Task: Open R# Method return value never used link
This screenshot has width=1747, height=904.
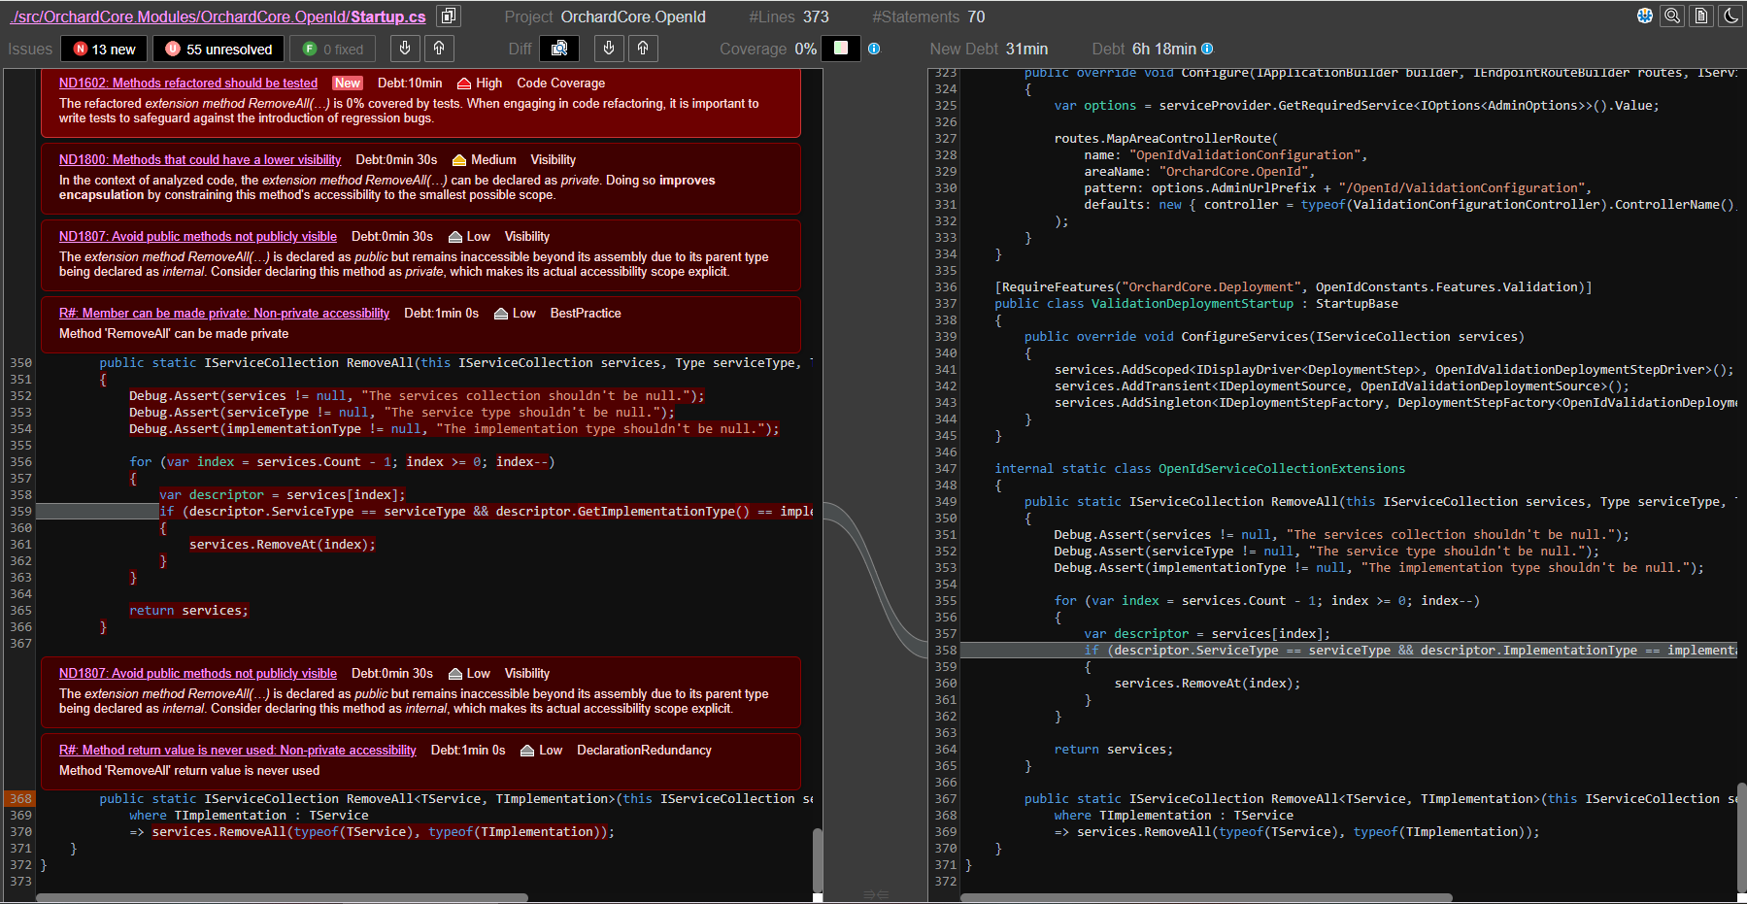Action: click(x=238, y=751)
